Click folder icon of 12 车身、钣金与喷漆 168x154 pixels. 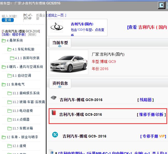click(4, 137)
